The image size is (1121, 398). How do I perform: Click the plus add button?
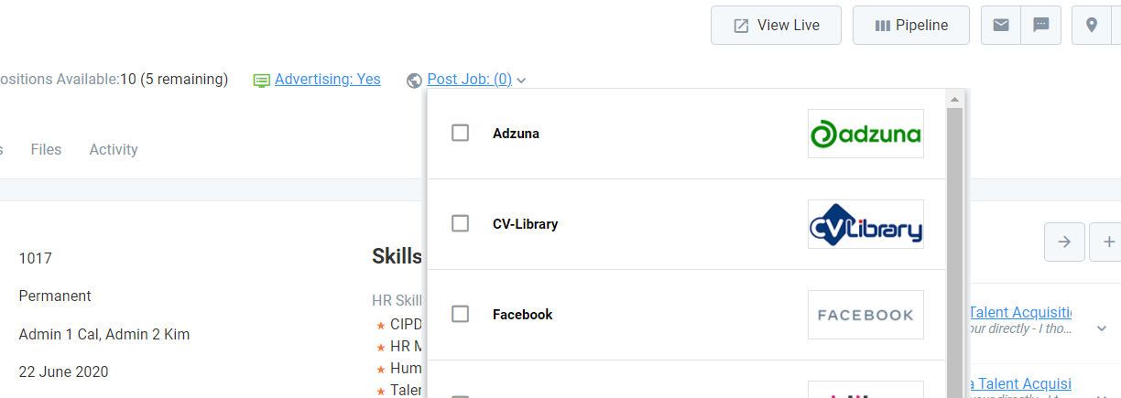(x=1108, y=242)
